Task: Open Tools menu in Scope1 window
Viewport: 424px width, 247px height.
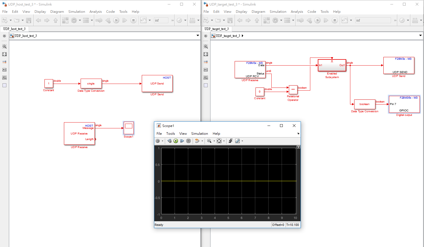Action: click(170, 134)
